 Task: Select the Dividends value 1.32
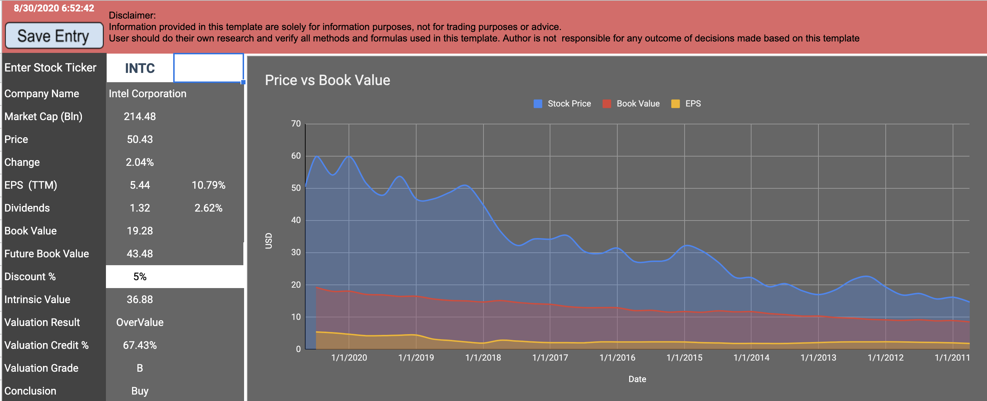pyautogui.click(x=140, y=208)
